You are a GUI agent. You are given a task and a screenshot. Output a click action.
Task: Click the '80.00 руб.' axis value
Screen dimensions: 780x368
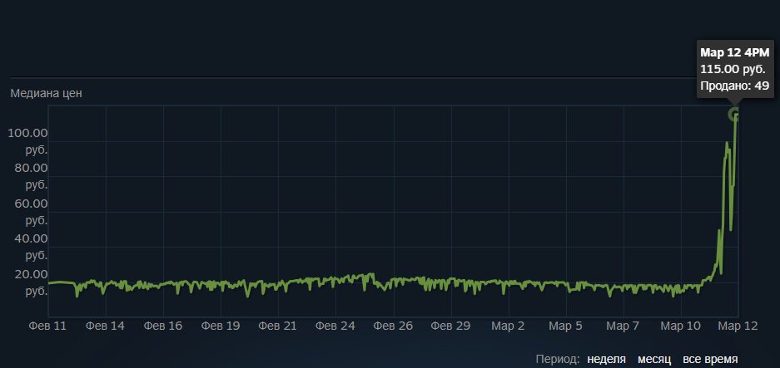tap(31, 176)
